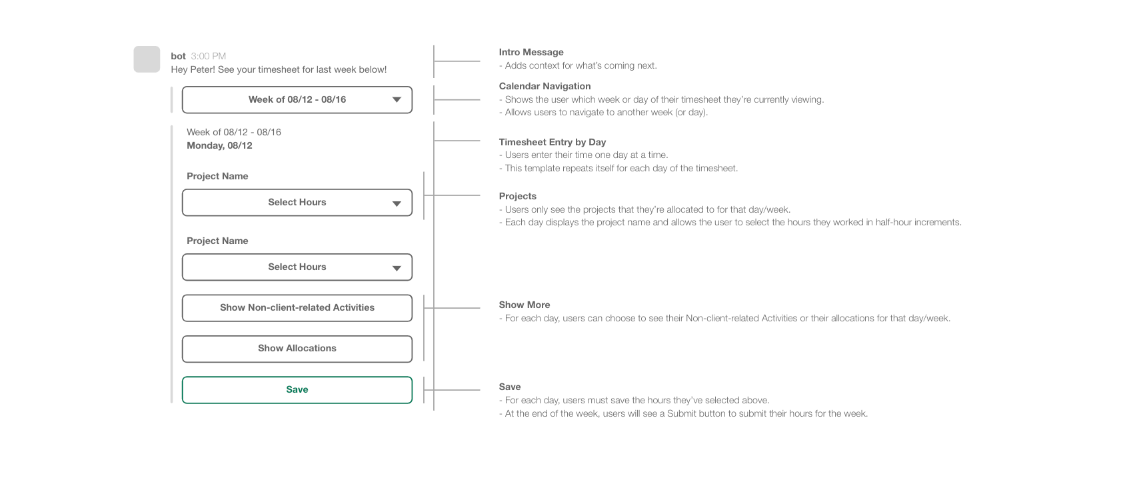
Task: Click the Show Allocations button
Action: click(297, 349)
